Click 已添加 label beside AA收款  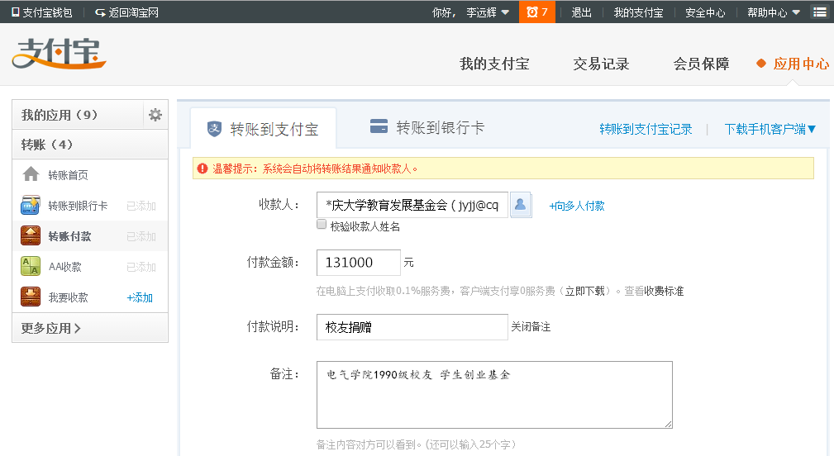click(141, 267)
